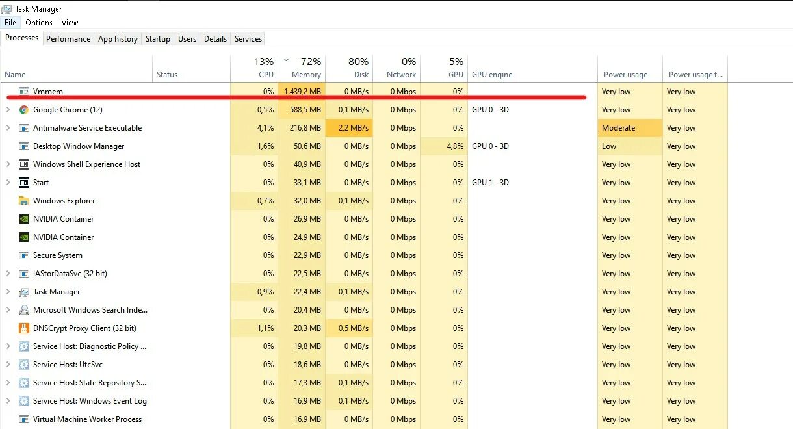This screenshot has height=429, width=793.
Task: Expand the Google Chrome (12) process group
Action: point(8,110)
